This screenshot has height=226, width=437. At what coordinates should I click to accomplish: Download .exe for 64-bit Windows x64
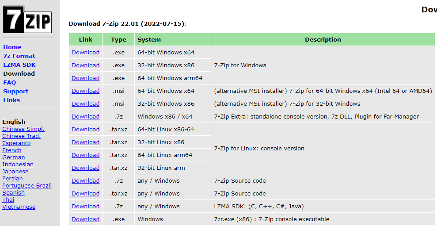[x=86, y=53]
